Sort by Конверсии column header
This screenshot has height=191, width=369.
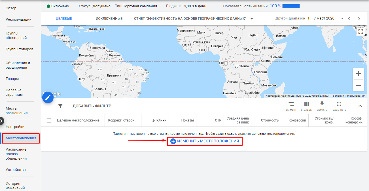coord(297,120)
